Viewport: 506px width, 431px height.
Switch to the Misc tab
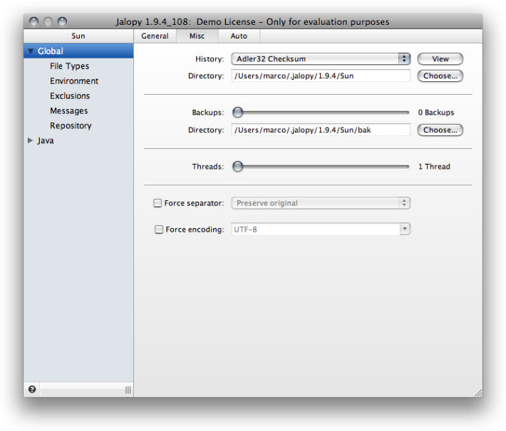[x=197, y=36]
